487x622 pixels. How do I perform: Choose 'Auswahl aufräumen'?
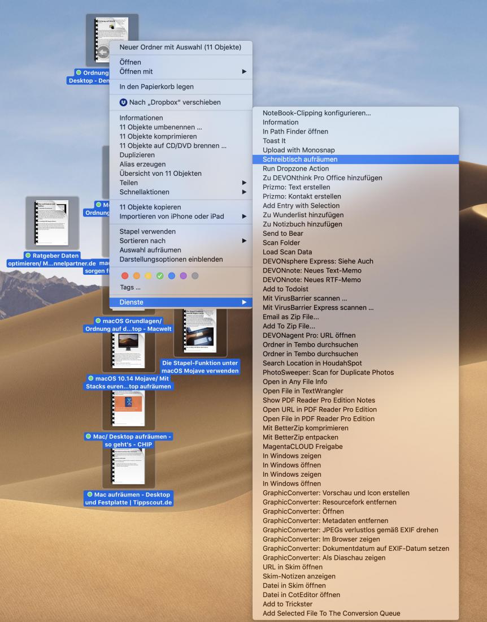tap(181, 250)
